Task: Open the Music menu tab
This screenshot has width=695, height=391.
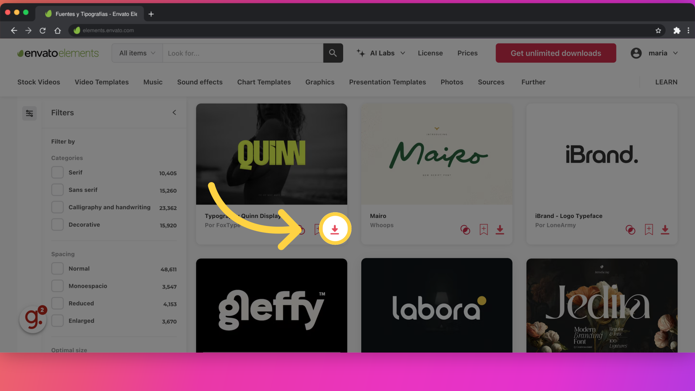Action: tap(153, 82)
